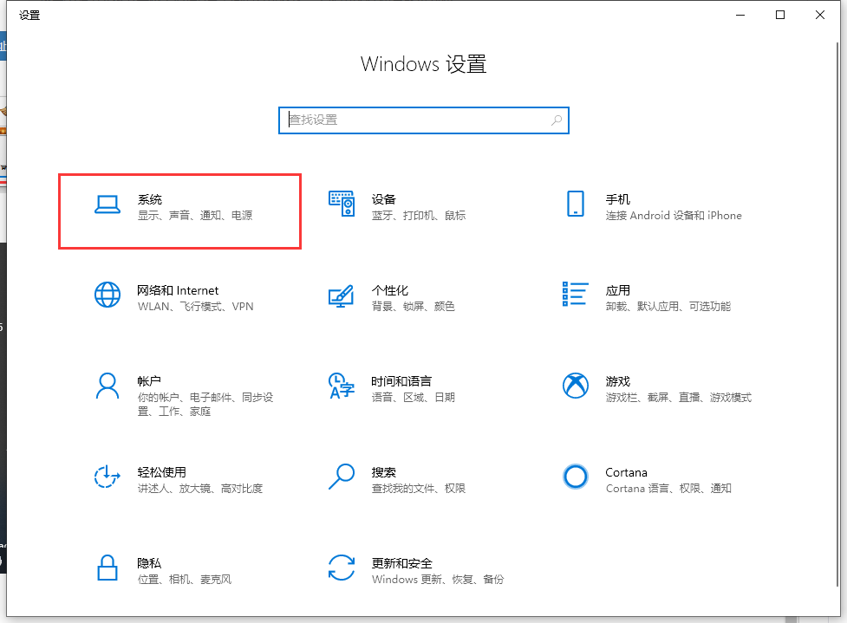This screenshot has width=847, height=623.
Task: Open 更新和安全 settings text link
Action: (401, 563)
